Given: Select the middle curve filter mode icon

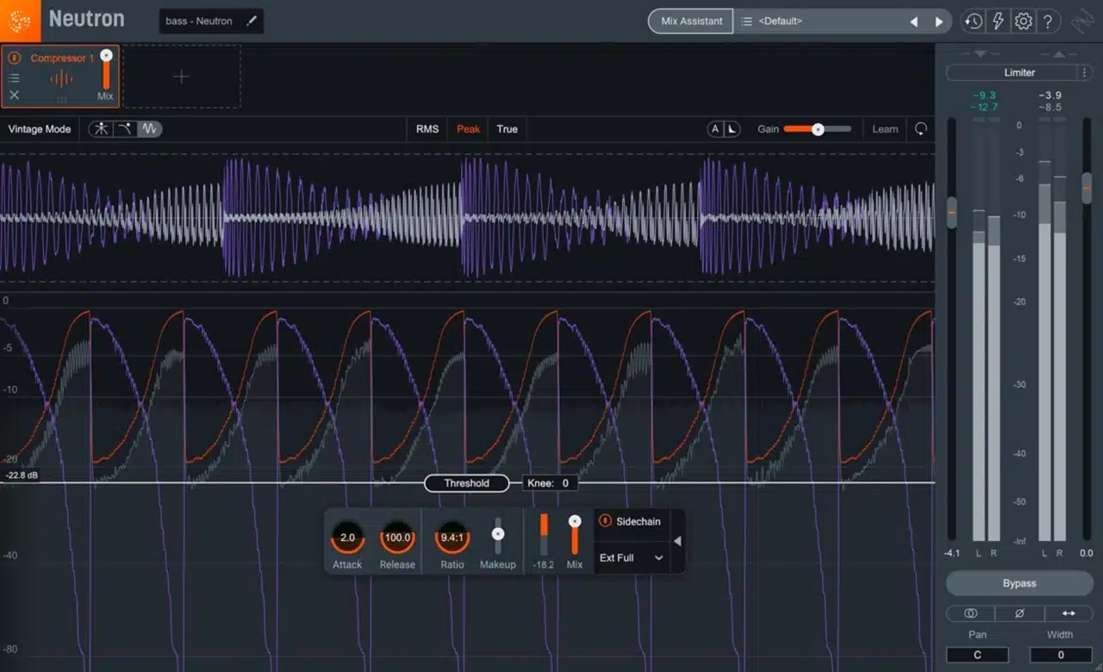Looking at the screenshot, I should (x=126, y=129).
